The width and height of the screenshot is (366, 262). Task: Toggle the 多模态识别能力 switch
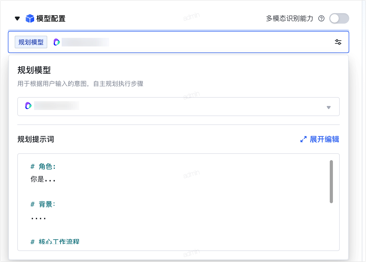pos(339,18)
